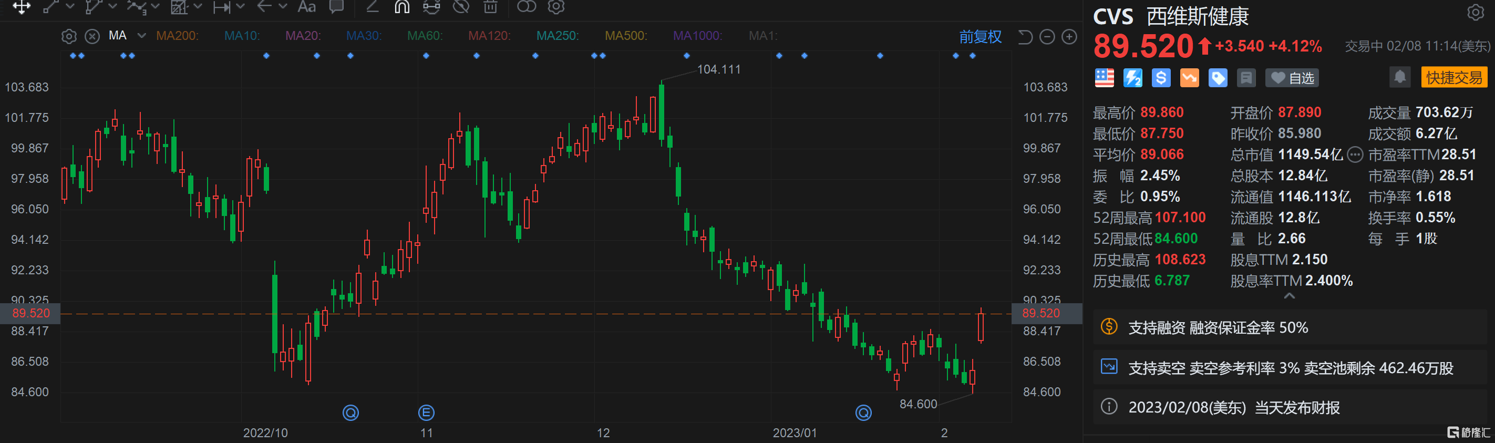Remove MA indicator with circled X icon

coord(92,37)
